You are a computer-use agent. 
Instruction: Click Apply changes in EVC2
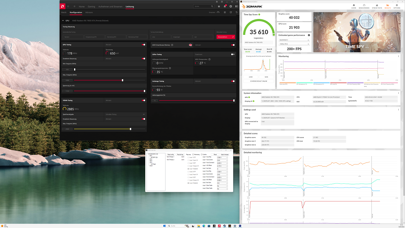click(x=225, y=154)
